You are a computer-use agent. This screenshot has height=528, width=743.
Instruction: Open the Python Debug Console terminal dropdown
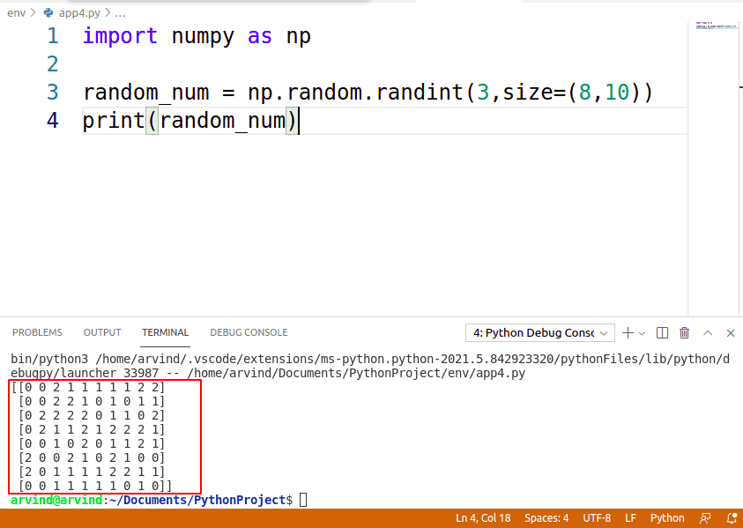[x=540, y=332]
